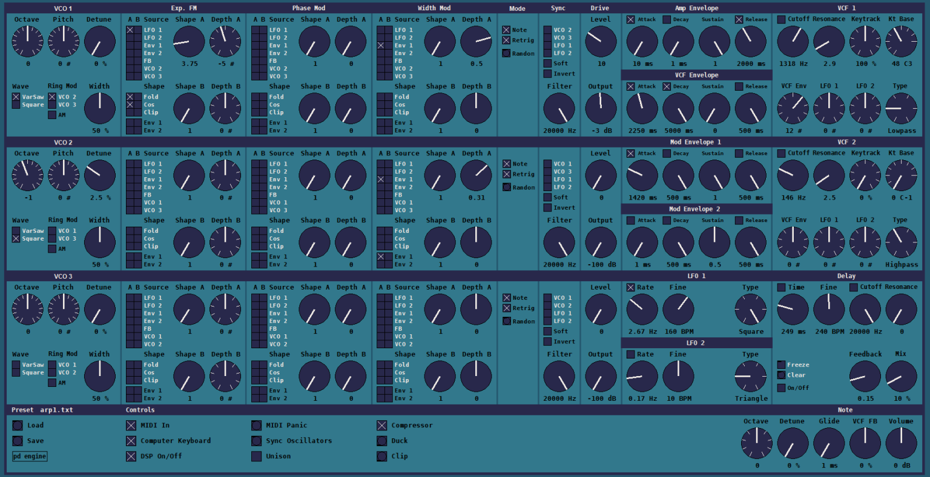Click the 2000 ms release value
Screen dimensions: 930x477
coord(750,63)
